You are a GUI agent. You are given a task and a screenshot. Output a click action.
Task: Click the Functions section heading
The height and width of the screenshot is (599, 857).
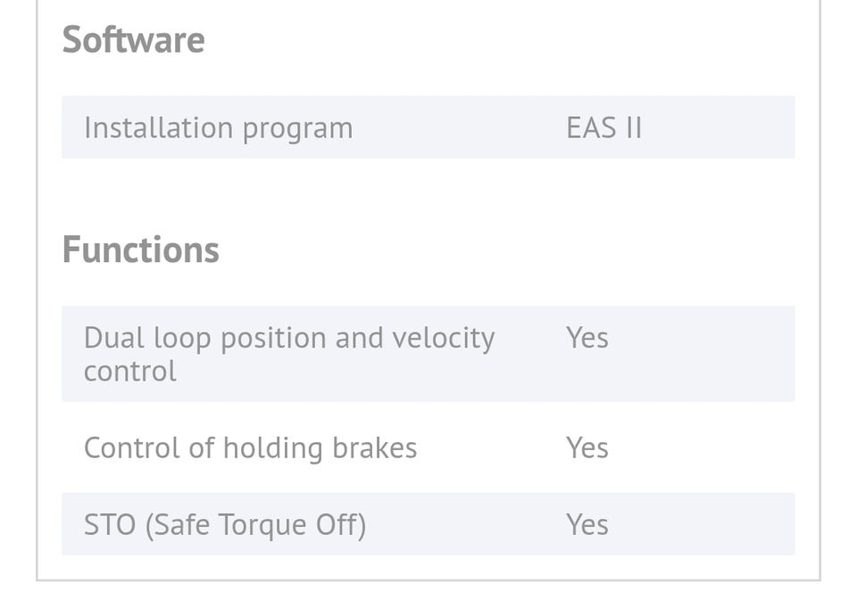140,250
